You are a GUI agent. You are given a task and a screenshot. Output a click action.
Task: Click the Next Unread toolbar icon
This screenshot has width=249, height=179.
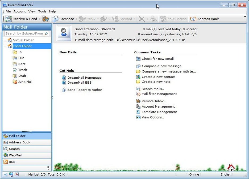[x=163, y=19]
